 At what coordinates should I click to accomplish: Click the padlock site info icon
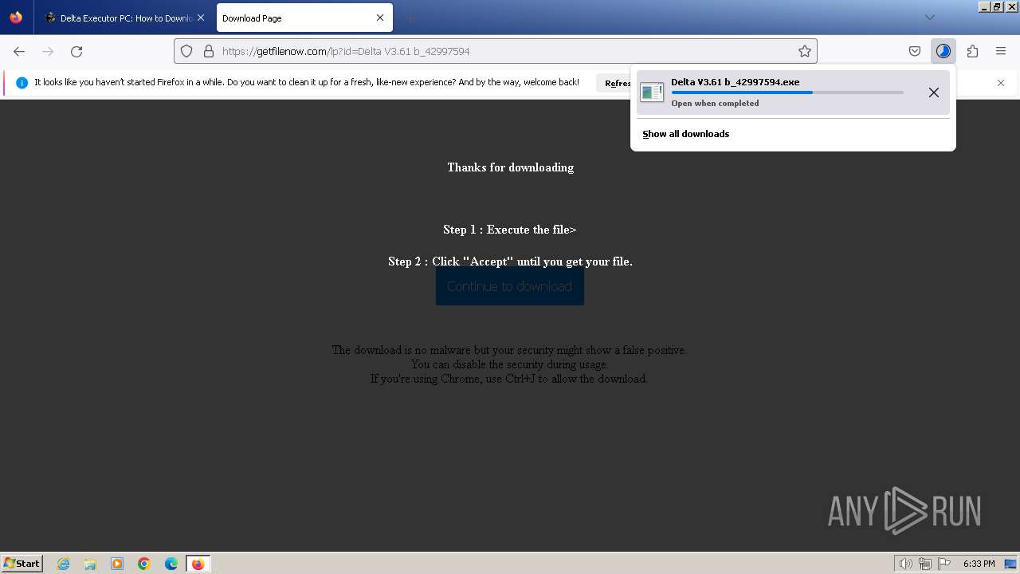point(209,51)
